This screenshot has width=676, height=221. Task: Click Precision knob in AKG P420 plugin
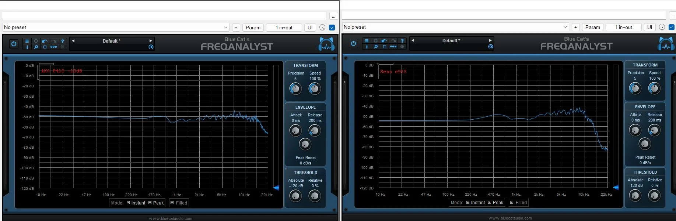click(295, 89)
